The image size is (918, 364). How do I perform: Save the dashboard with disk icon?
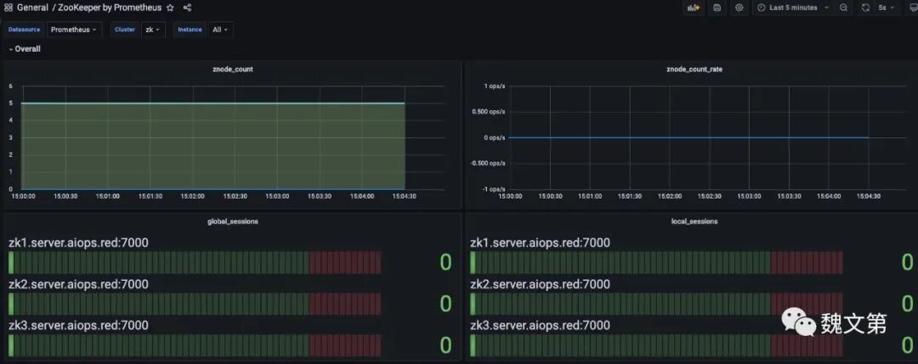pyautogui.click(x=717, y=8)
